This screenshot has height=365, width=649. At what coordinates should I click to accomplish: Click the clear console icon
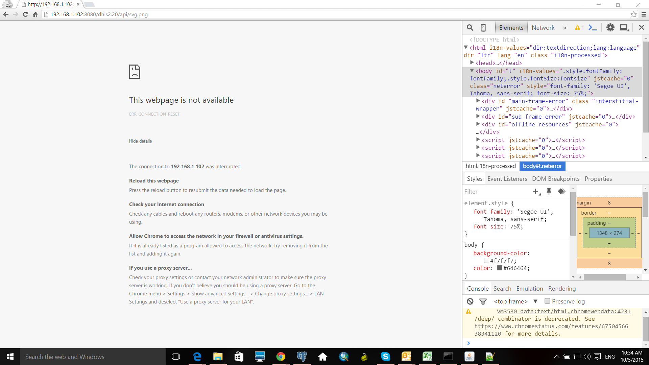tap(470, 301)
